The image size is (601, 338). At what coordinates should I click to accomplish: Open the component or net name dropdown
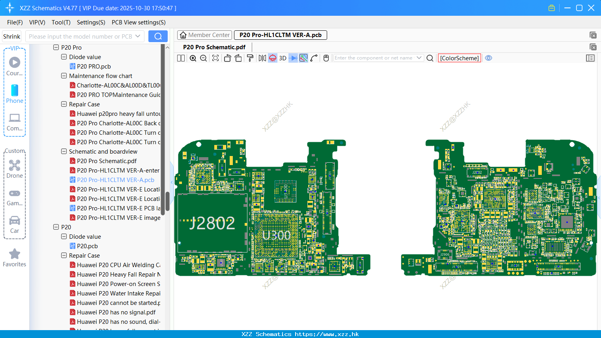(x=419, y=58)
